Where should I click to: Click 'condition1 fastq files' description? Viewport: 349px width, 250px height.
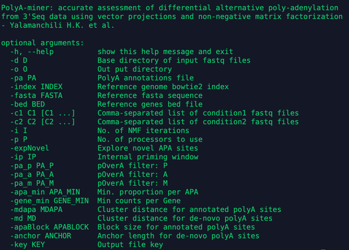(251, 113)
